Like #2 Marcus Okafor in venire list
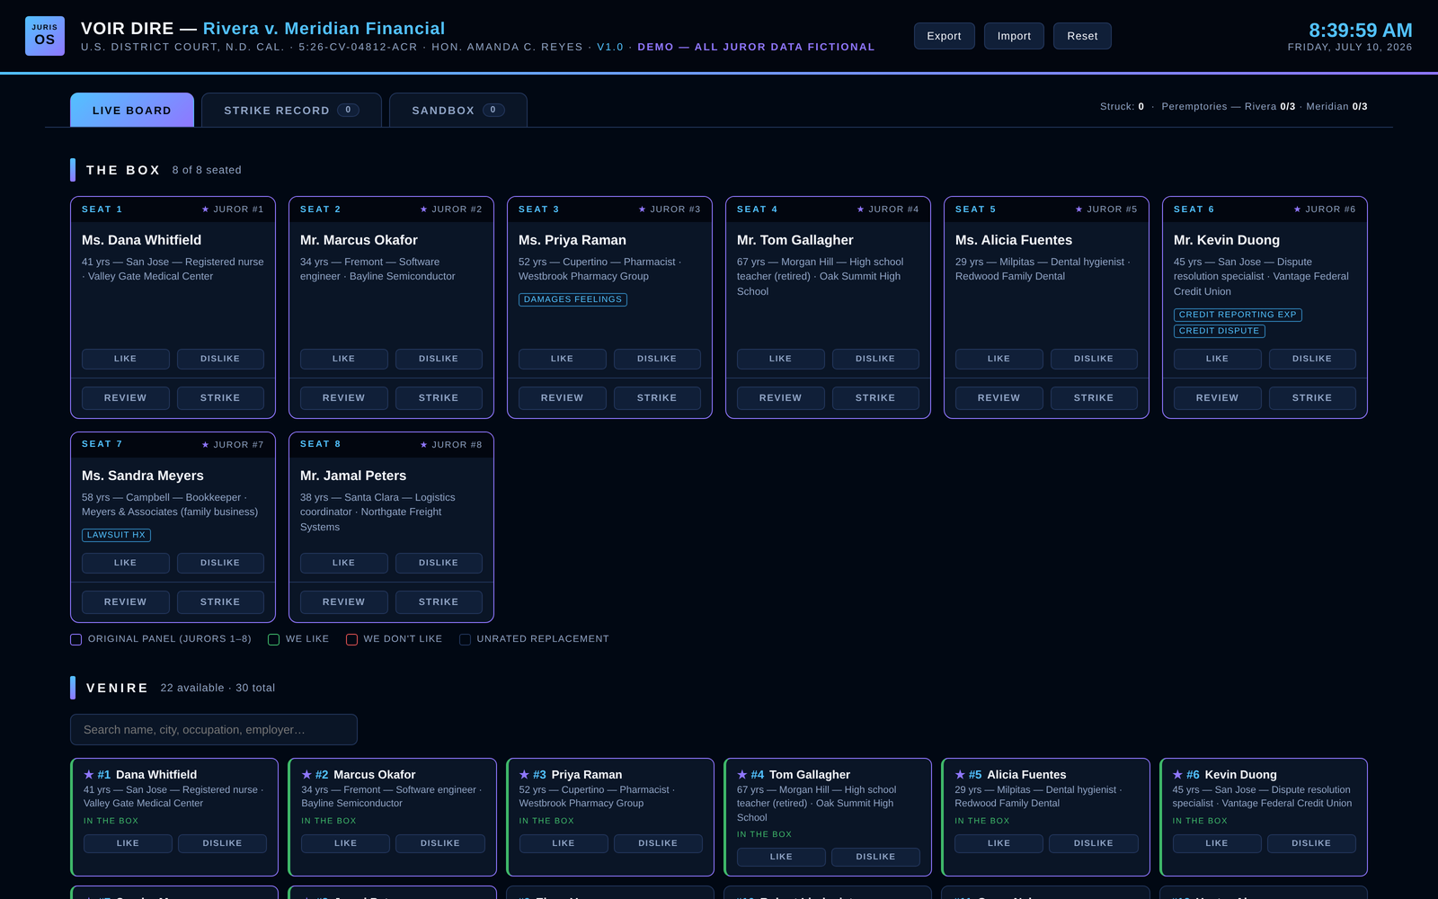The width and height of the screenshot is (1438, 899). click(x=346, y=843)
